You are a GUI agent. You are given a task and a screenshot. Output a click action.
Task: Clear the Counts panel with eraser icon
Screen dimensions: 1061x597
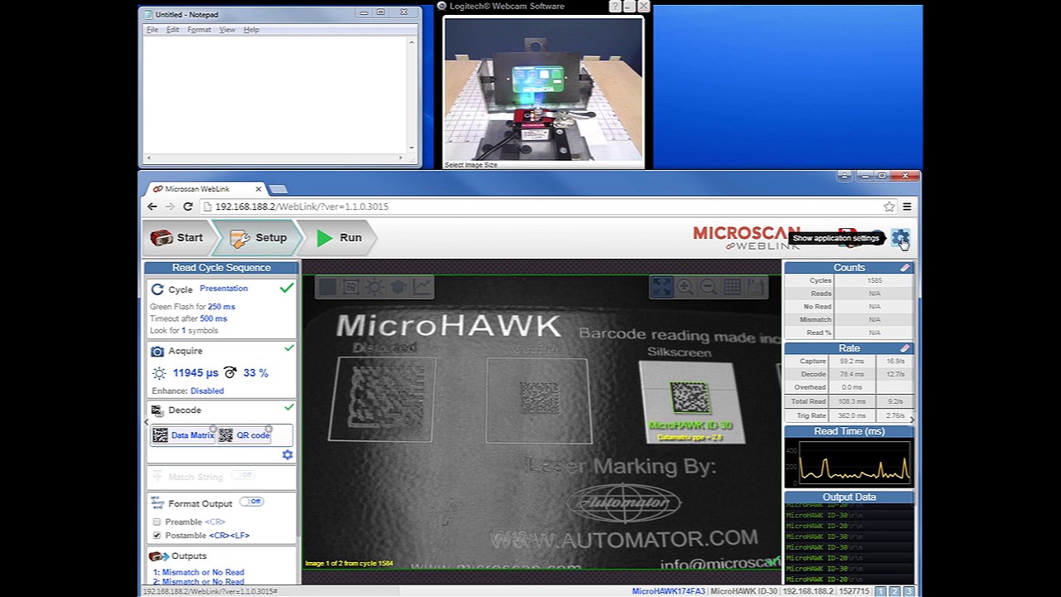(x=905, y=268)
